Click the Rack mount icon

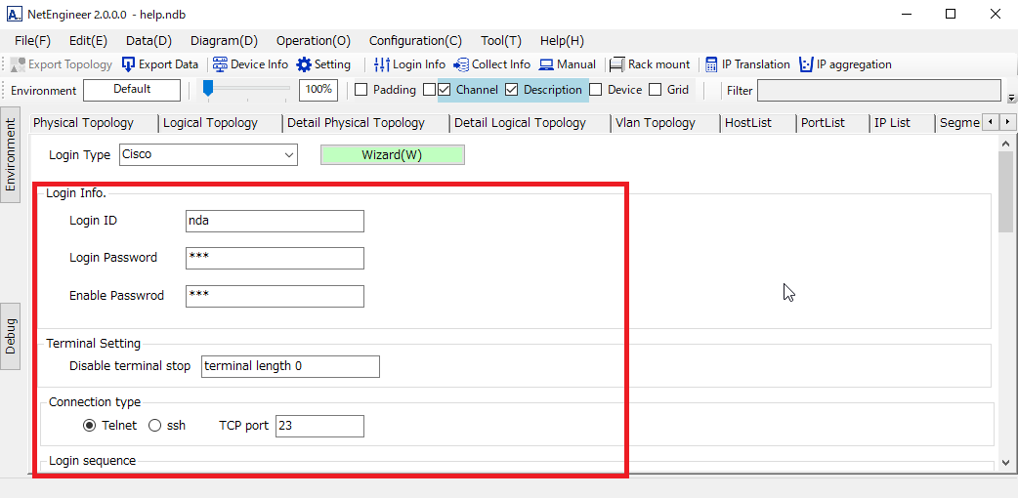(x=617, y=64)
